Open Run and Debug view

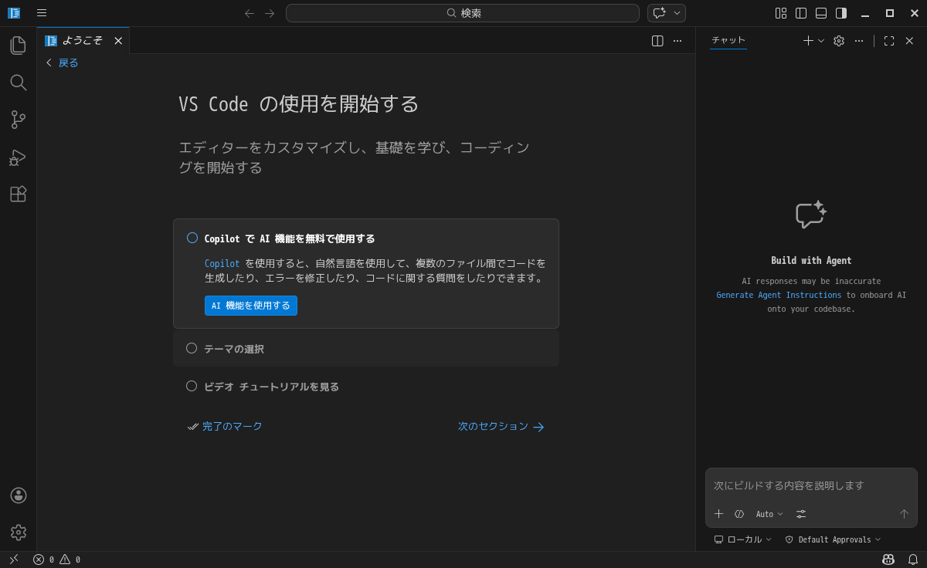19,157
